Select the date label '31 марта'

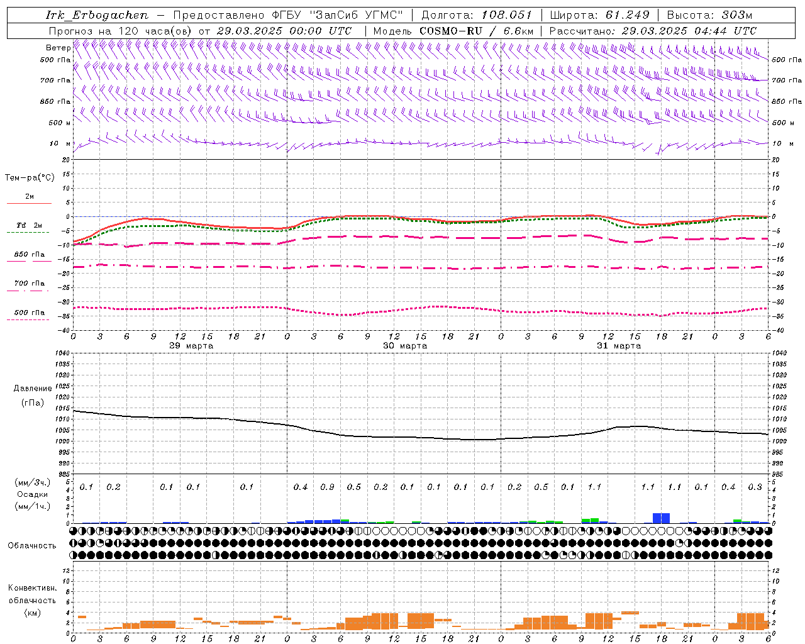coord(619,345)
